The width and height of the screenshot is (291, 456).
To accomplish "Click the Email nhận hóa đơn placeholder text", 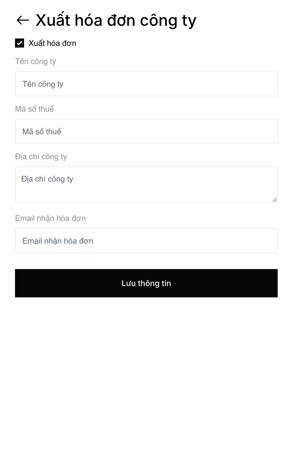I will coord(58,241).
